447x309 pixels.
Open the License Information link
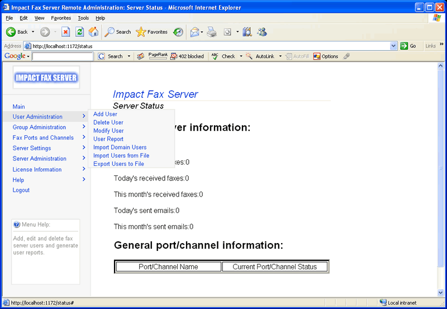pos(37,169)
